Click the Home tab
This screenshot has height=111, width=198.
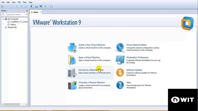pos(36,12)
